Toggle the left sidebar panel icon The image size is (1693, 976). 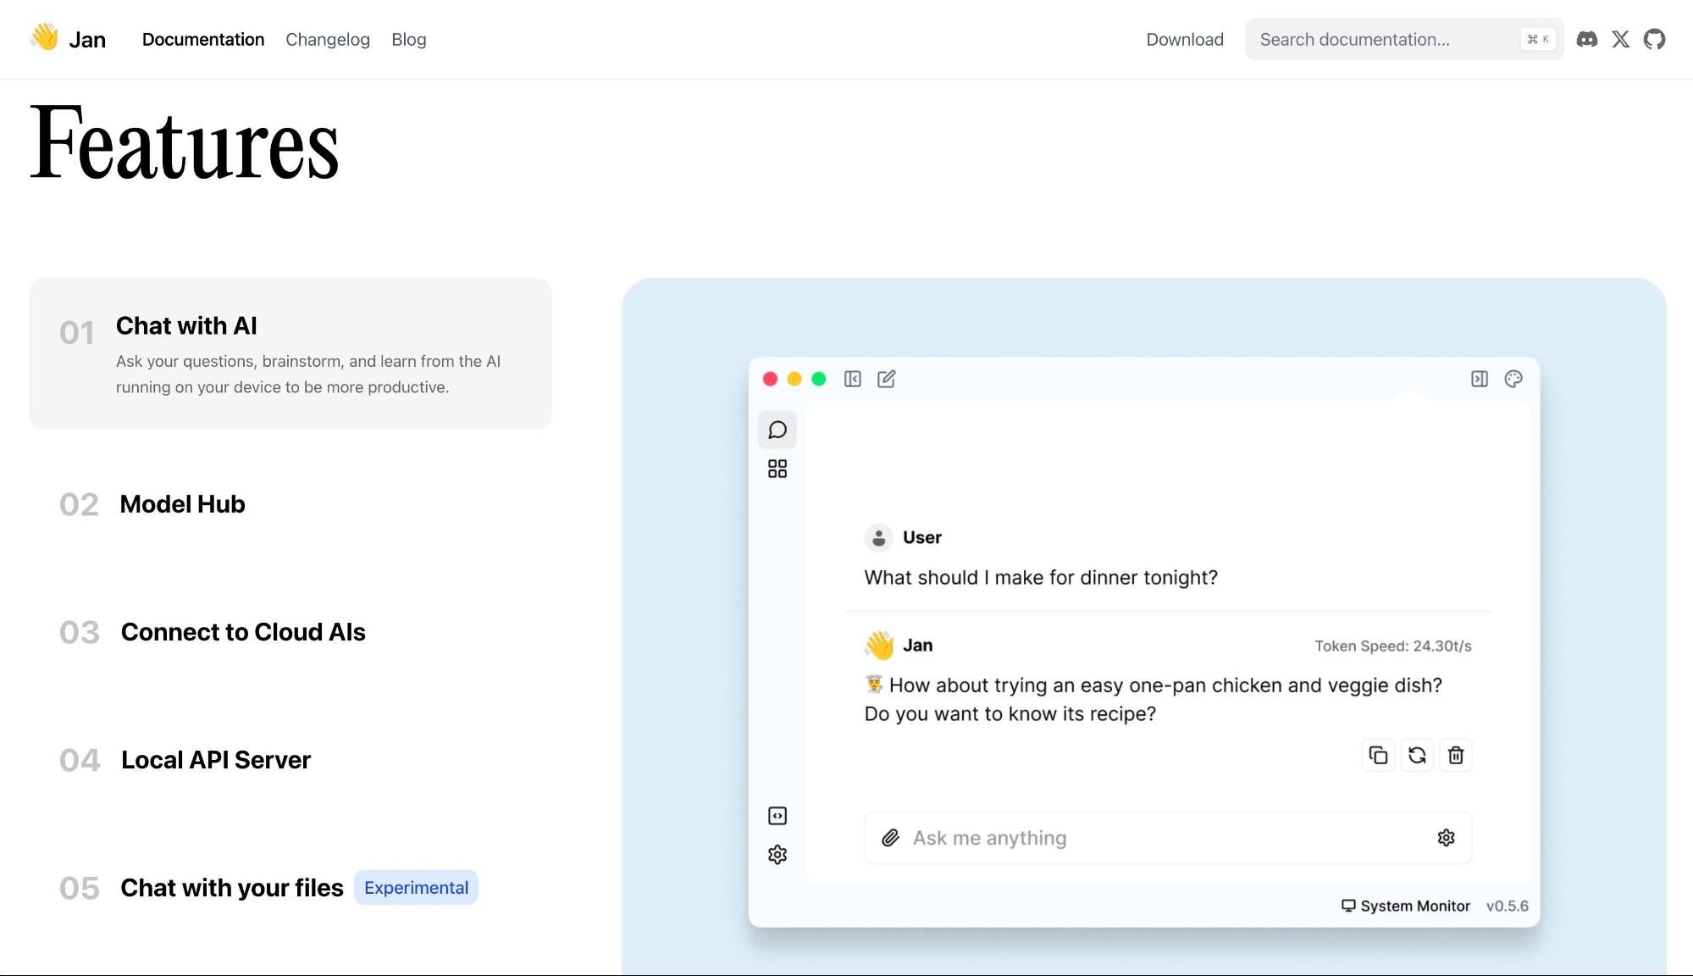852,379
